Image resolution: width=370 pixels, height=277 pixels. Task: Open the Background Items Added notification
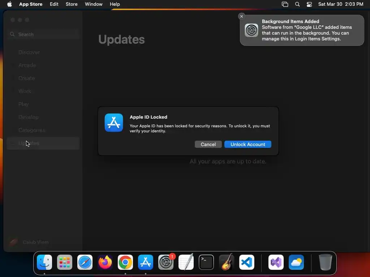[x=302, y=30]
